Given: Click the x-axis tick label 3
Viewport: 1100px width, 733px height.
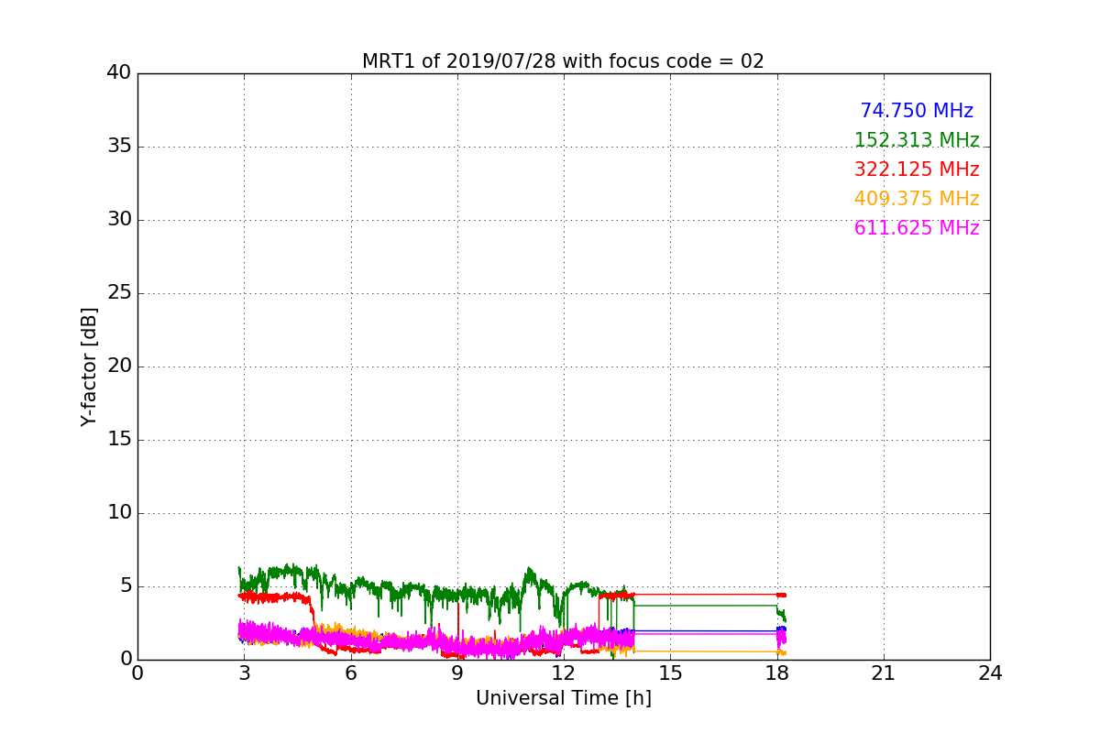Looking at the screenshot, I should click(244, 673).
